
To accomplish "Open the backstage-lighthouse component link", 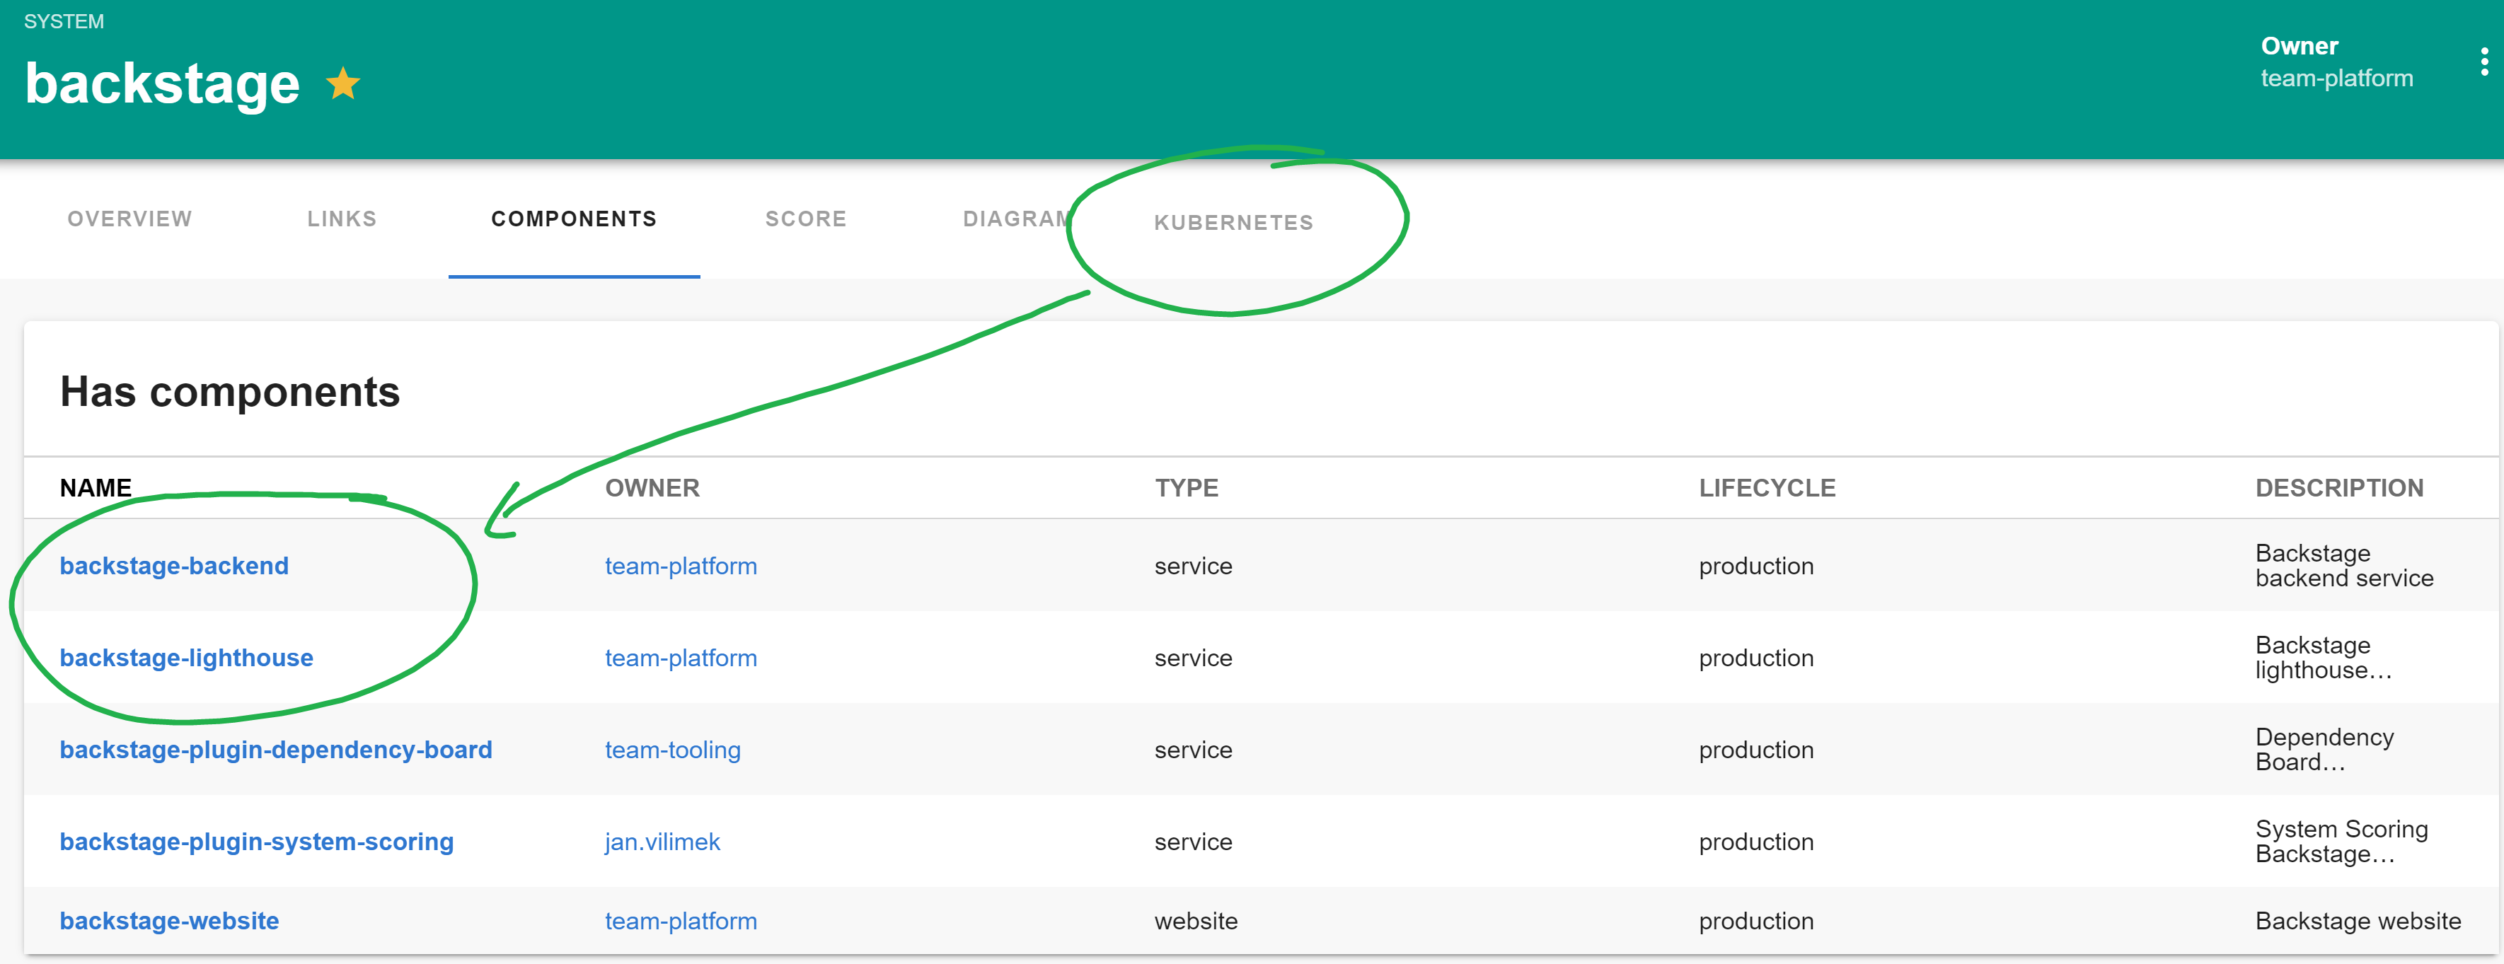I will (x=185, y=658).
